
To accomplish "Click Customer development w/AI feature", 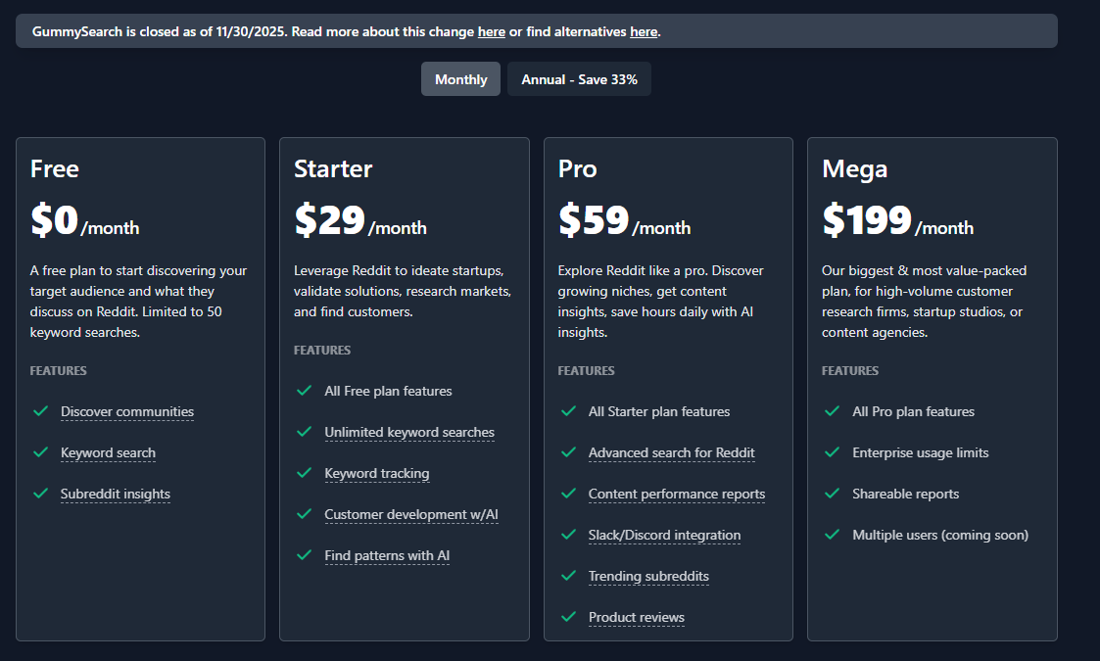I will pyautogui.click(x=411, y=514).
